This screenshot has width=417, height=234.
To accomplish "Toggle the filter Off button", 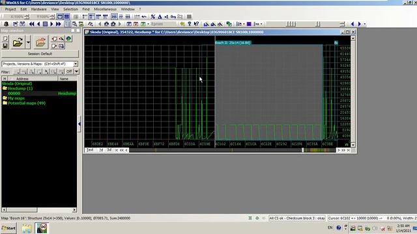I will pyautogui.click(x=69, y=71).
